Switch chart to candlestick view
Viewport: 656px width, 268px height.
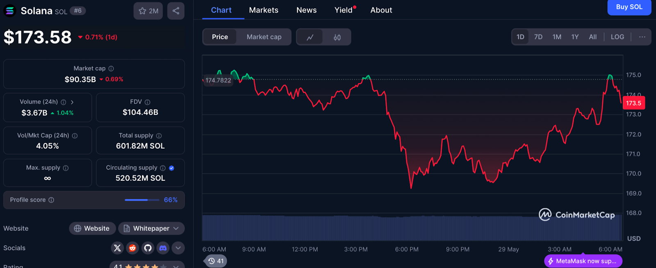tap(337, 37)
